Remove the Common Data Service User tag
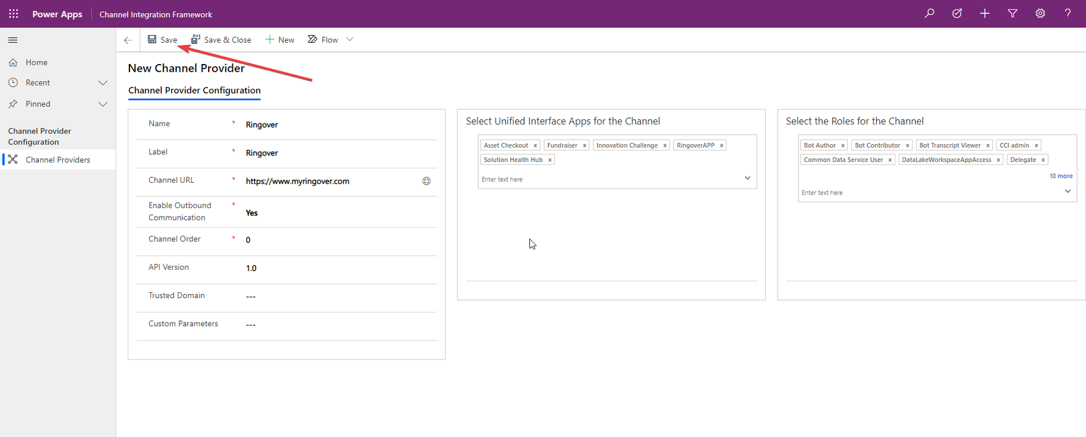The image size is (1086, 437). [x=890, y=160]
